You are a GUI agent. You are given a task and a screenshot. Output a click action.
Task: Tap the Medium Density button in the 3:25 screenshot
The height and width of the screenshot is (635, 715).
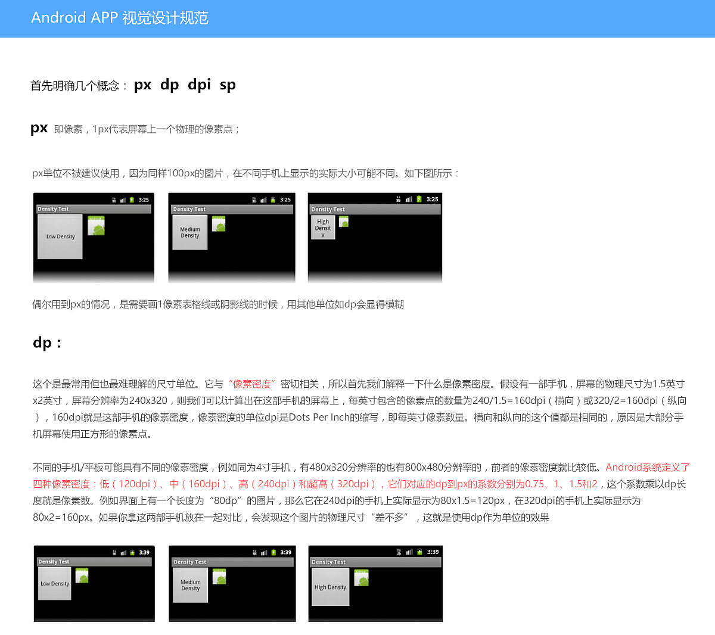click(x=190, y=232)
